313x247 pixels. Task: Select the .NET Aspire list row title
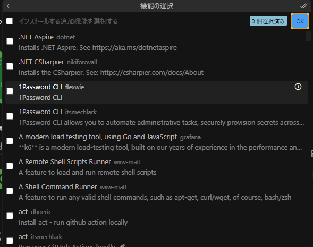[x=36, y=37]
